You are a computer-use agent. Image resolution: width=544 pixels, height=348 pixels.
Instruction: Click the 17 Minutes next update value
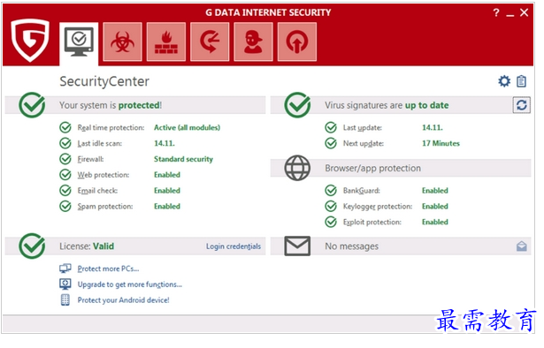point(441,143)
